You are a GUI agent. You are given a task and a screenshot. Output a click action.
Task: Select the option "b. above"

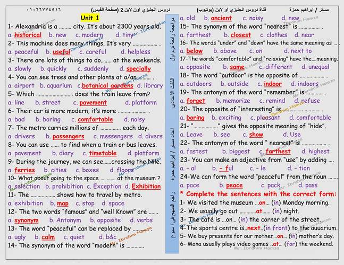[225, 51]
